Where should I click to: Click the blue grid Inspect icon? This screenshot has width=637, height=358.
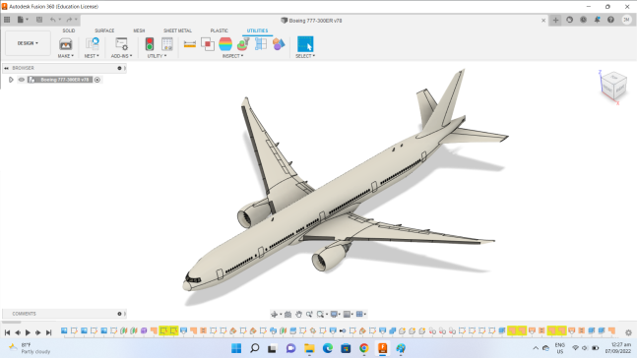(261, 44)
